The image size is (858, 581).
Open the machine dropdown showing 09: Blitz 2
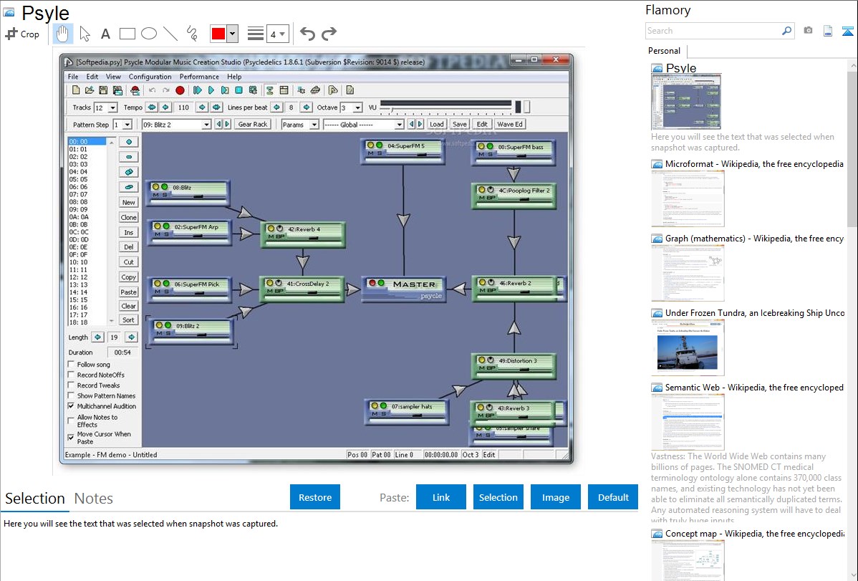(x=176, y=125)
